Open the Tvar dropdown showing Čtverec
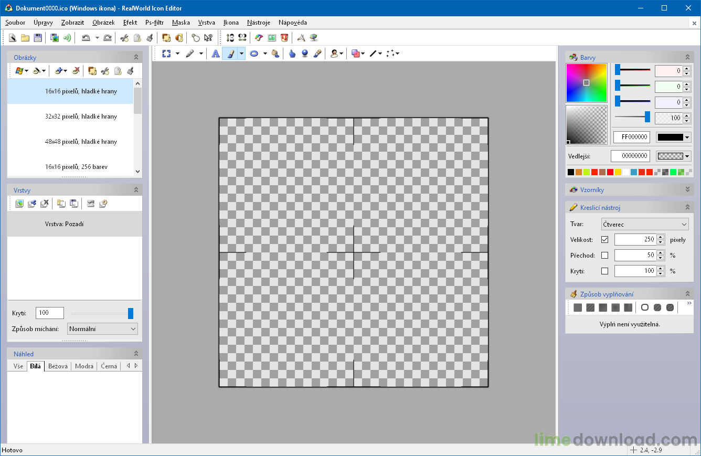This screenshot has height=456, width=701. tap(645, 224)
